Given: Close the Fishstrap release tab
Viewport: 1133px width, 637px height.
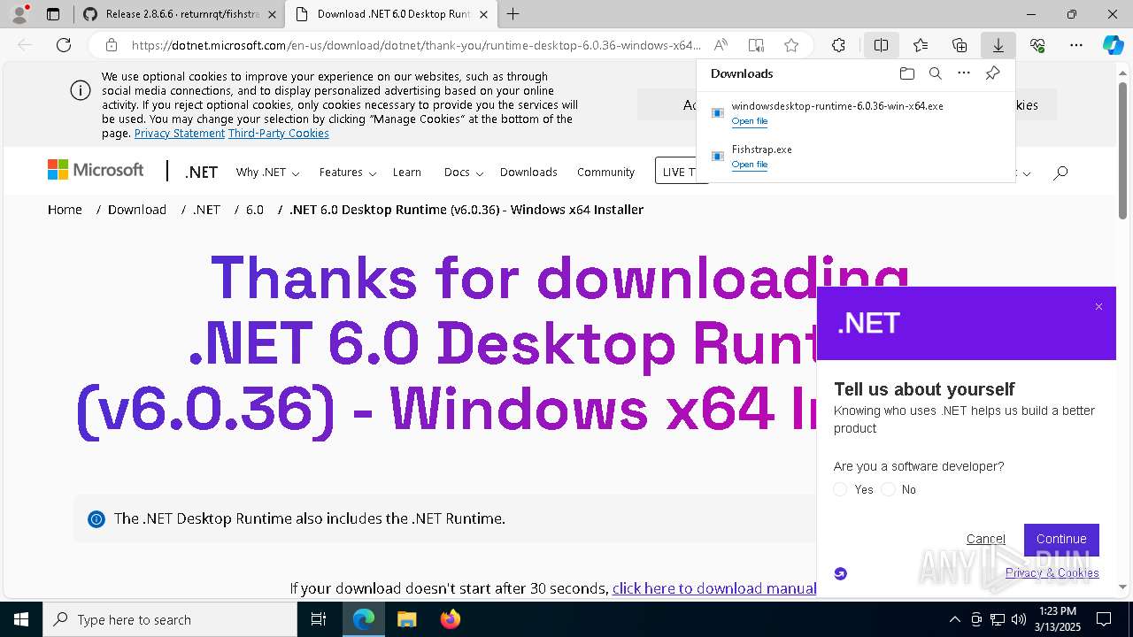Looking at the screenshot, I should pos(272,14).
